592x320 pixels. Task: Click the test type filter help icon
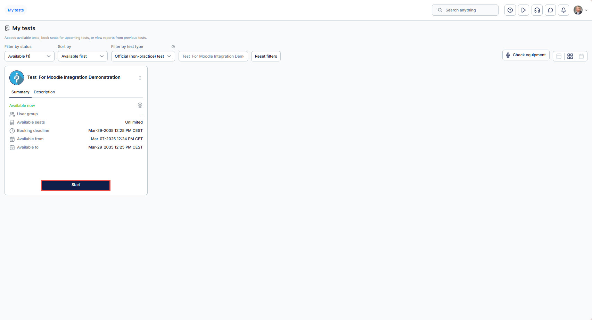[173, 47]
